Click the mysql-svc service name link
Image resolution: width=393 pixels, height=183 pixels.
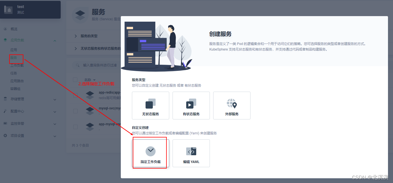[x=110, y=108]
